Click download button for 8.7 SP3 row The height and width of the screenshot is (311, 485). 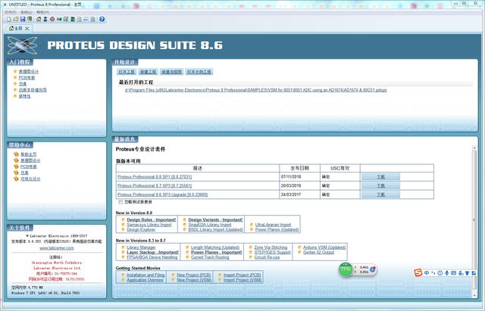380,186
